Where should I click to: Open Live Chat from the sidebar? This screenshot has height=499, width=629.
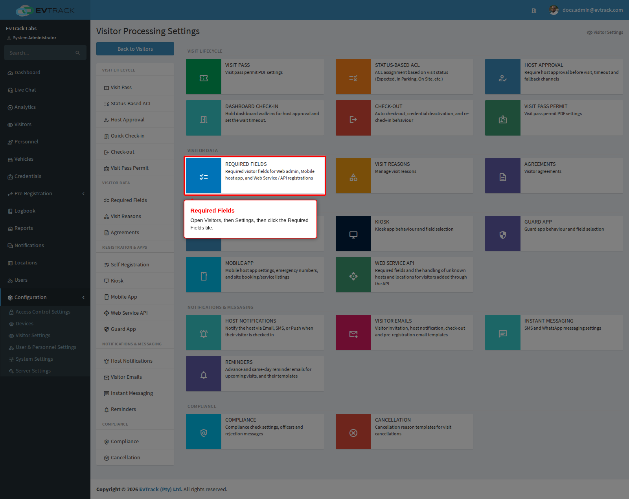[45, 90]
